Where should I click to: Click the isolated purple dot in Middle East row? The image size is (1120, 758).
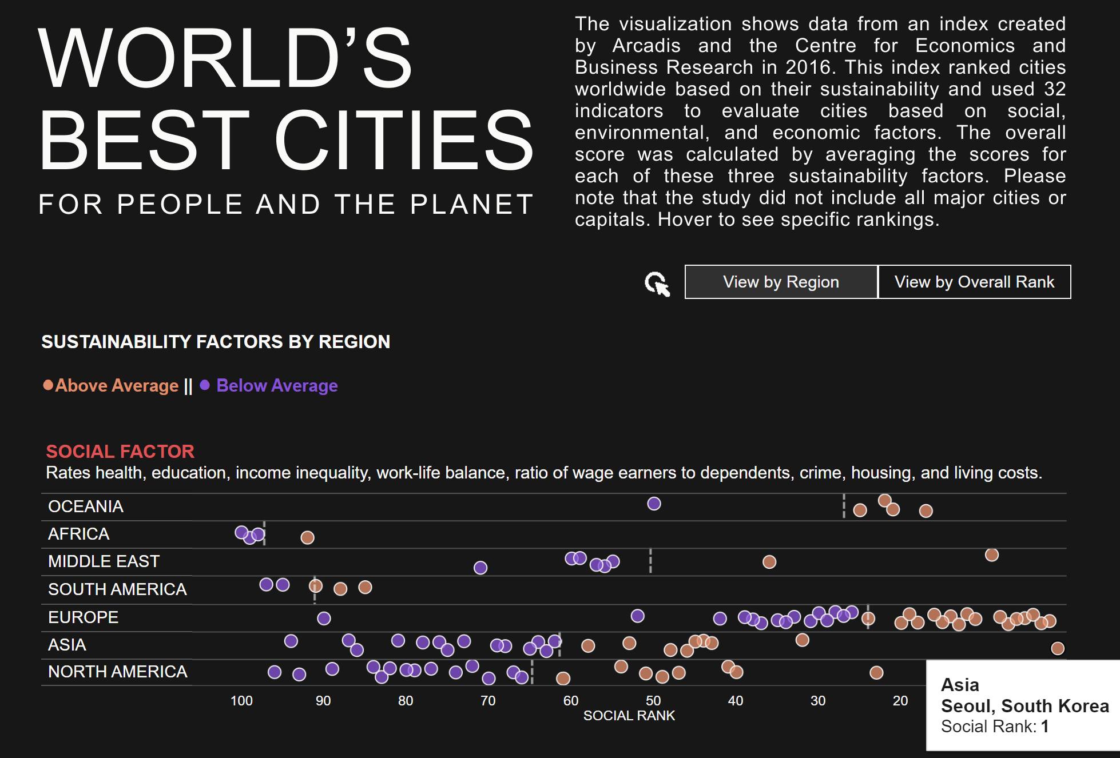[x=480, y=568]
